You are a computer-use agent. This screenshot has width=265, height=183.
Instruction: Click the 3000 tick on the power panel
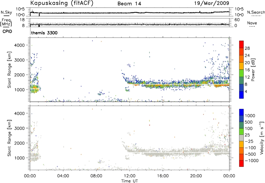20,60
